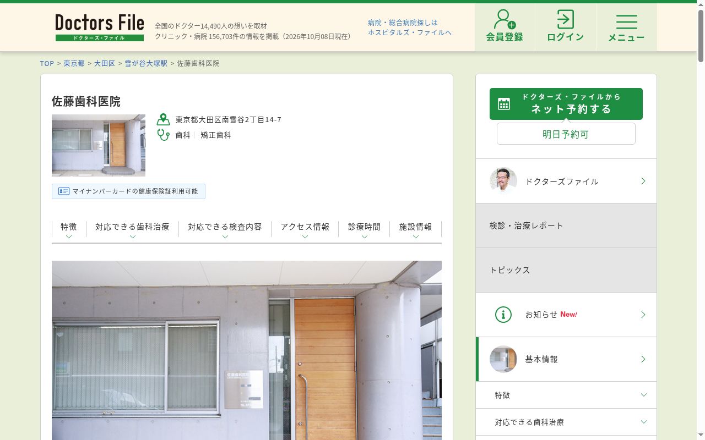Image resolution: width=705 pixels, height=440 pixels.
Task: Click the map pin address icon
Action: [x=163, y=119]
